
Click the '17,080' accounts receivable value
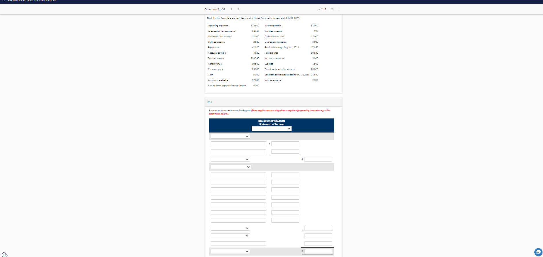pos(256,80)
